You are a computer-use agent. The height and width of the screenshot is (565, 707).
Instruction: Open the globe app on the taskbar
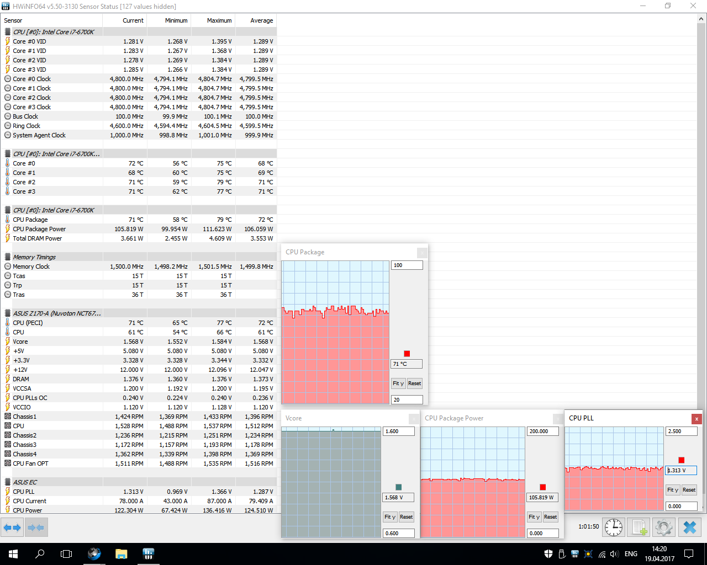click(94, 554)
